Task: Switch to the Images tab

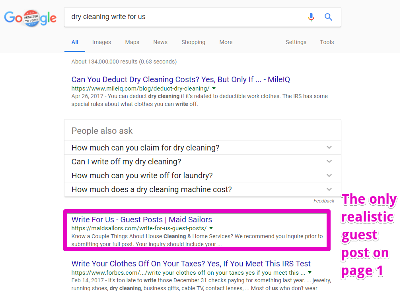Action: 101,42
